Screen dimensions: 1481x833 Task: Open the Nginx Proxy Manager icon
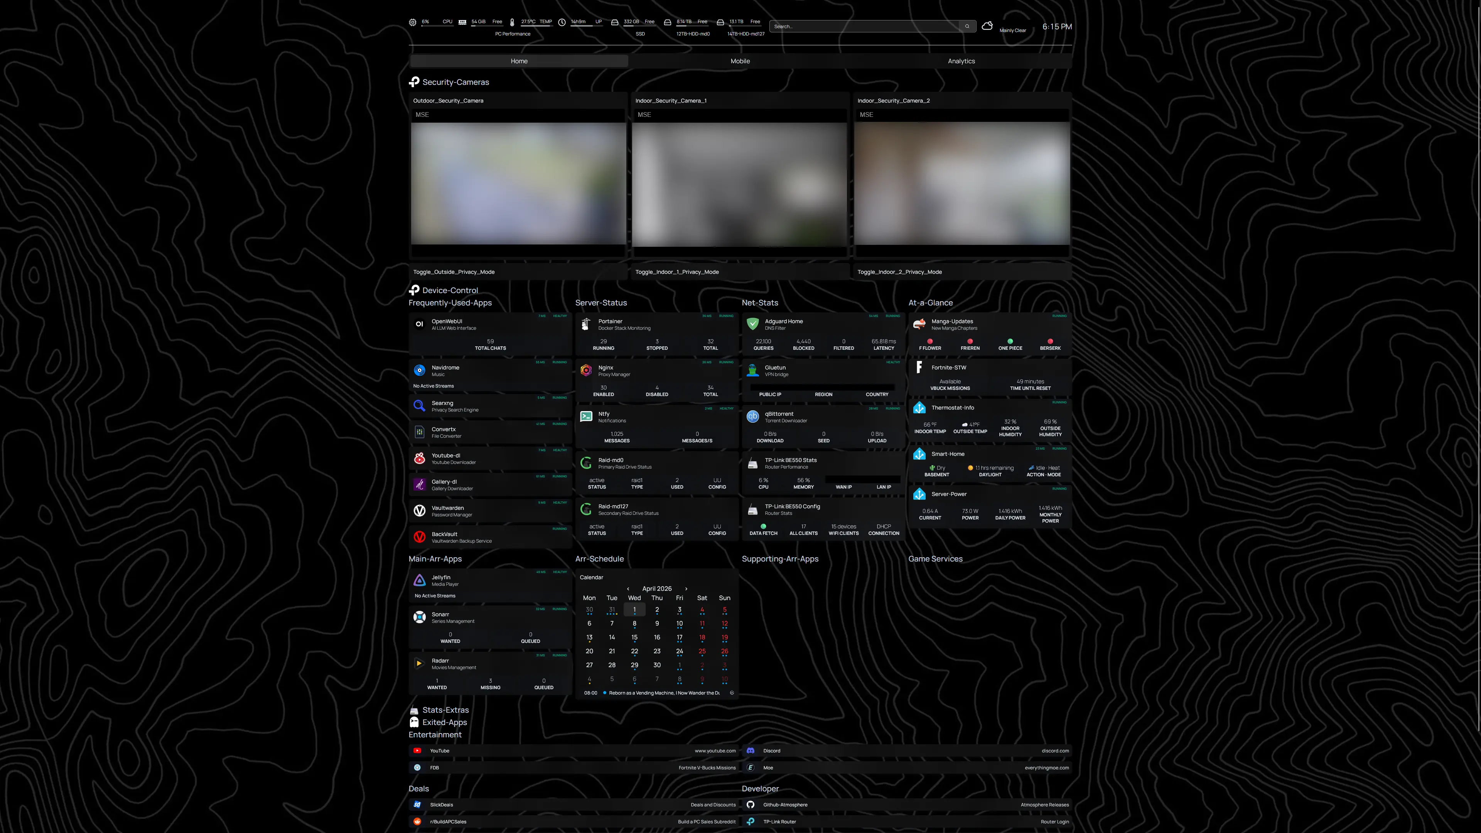[x=586, y=370]
